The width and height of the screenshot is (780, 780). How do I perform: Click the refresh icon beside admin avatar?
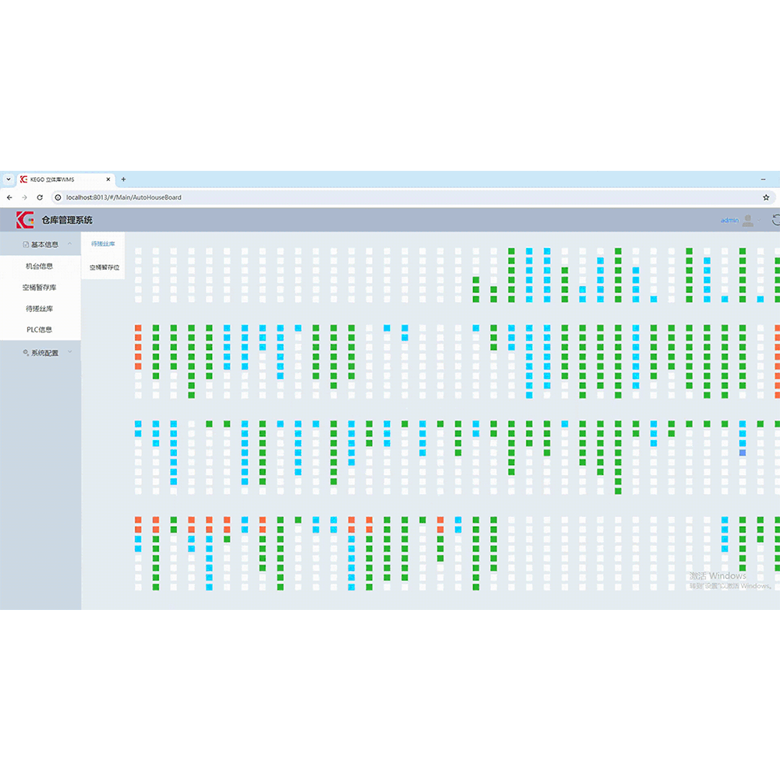[x=775, y=221]
